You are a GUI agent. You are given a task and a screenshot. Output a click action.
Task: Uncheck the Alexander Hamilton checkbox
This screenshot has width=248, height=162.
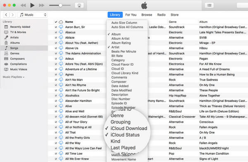pyautogui.click(x=56, y=101)
